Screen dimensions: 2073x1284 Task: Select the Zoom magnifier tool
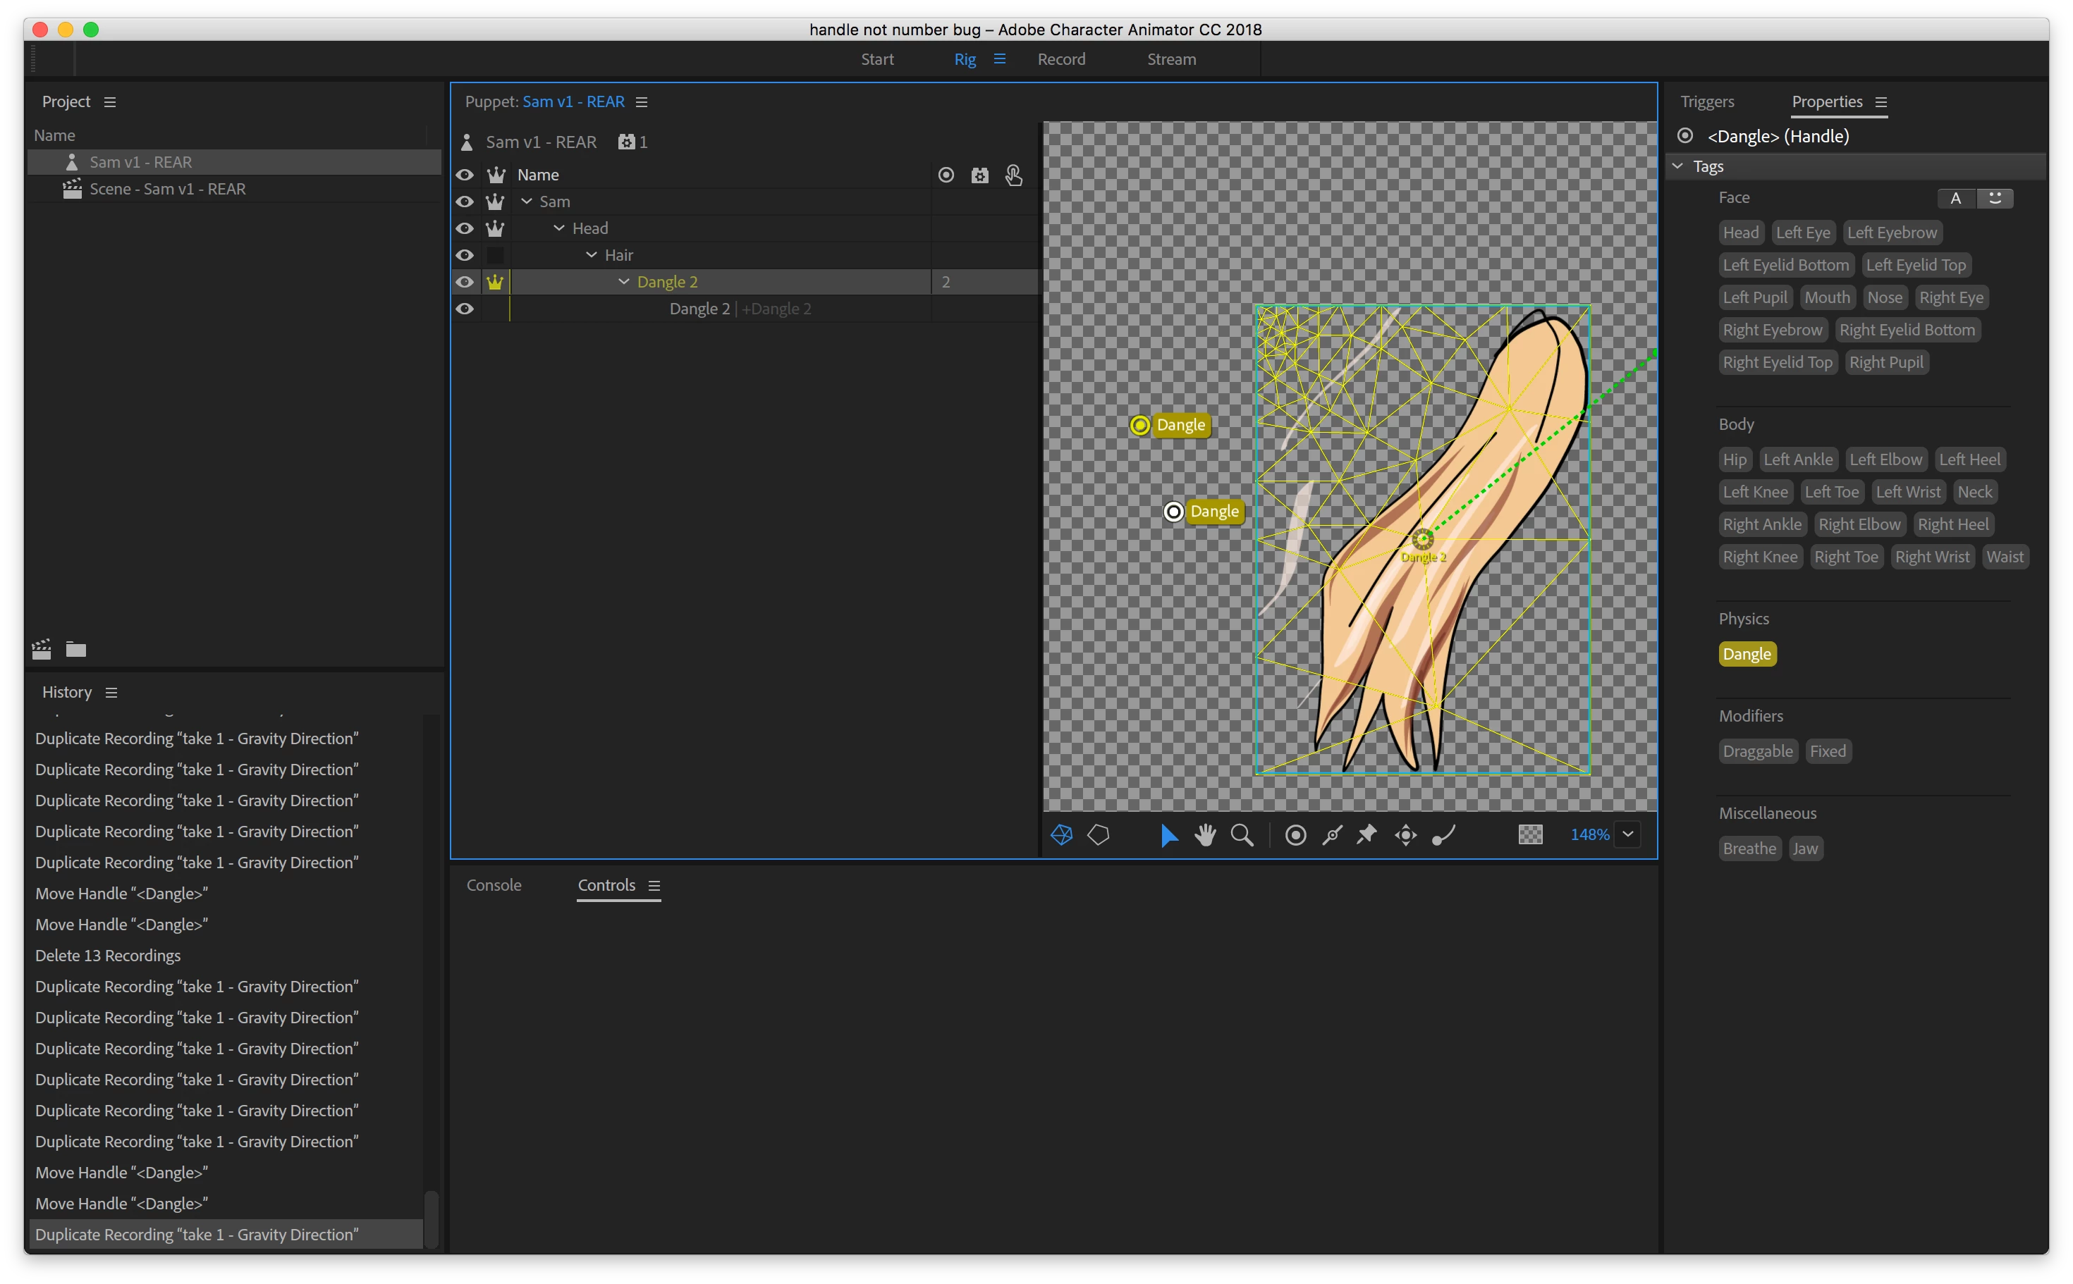point(1242,835)
